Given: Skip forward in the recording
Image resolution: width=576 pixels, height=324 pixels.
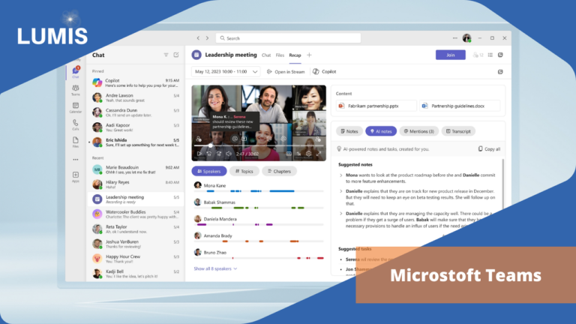Looking at the screenshot, I should [x=218, y=154].
